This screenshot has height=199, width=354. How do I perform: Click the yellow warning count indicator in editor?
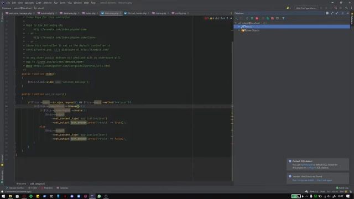point(211,18)
